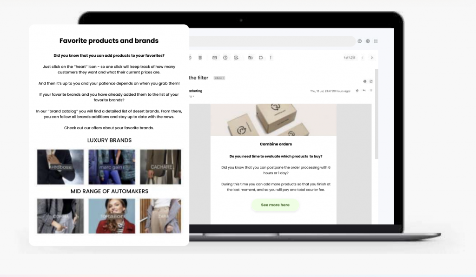
Task: Click the 'MID RANGE OF AUTOMAKERS' heading
Action: point(109,191)
